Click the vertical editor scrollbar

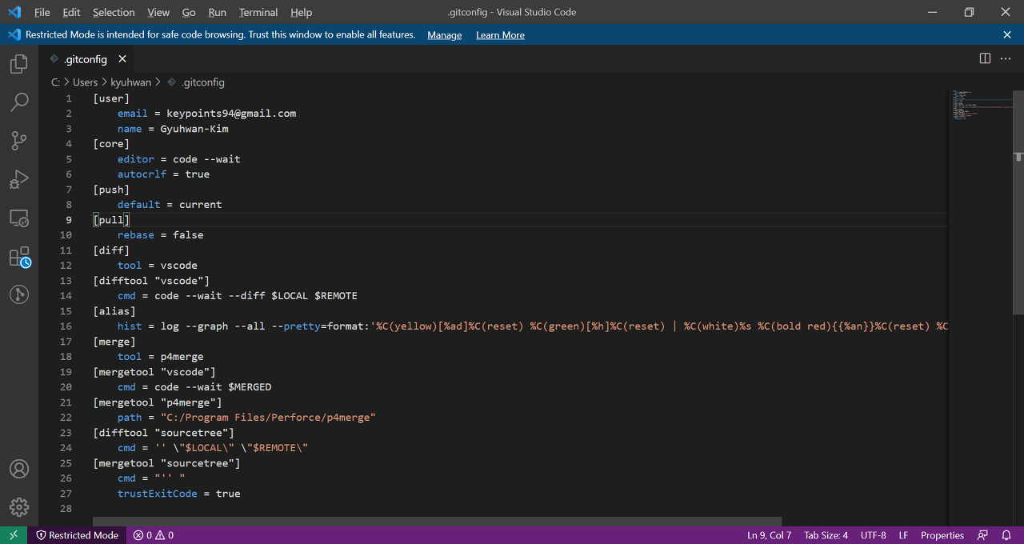1018,202
